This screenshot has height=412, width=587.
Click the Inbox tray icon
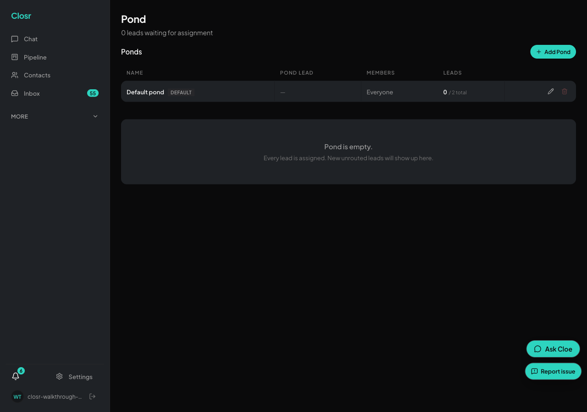tap(15, 93)
